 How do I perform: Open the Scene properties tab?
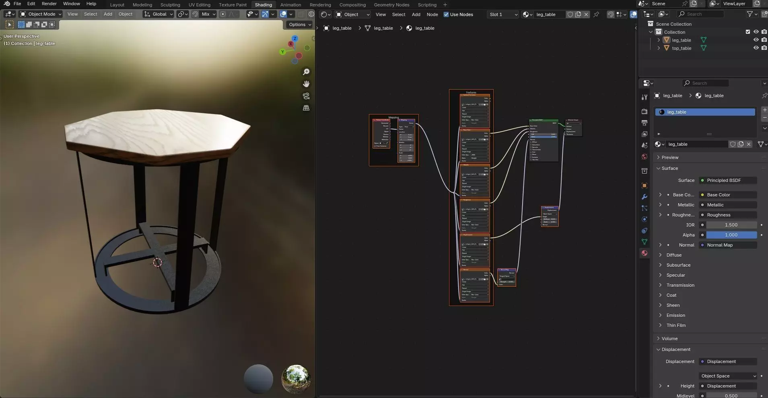point(644,145)
